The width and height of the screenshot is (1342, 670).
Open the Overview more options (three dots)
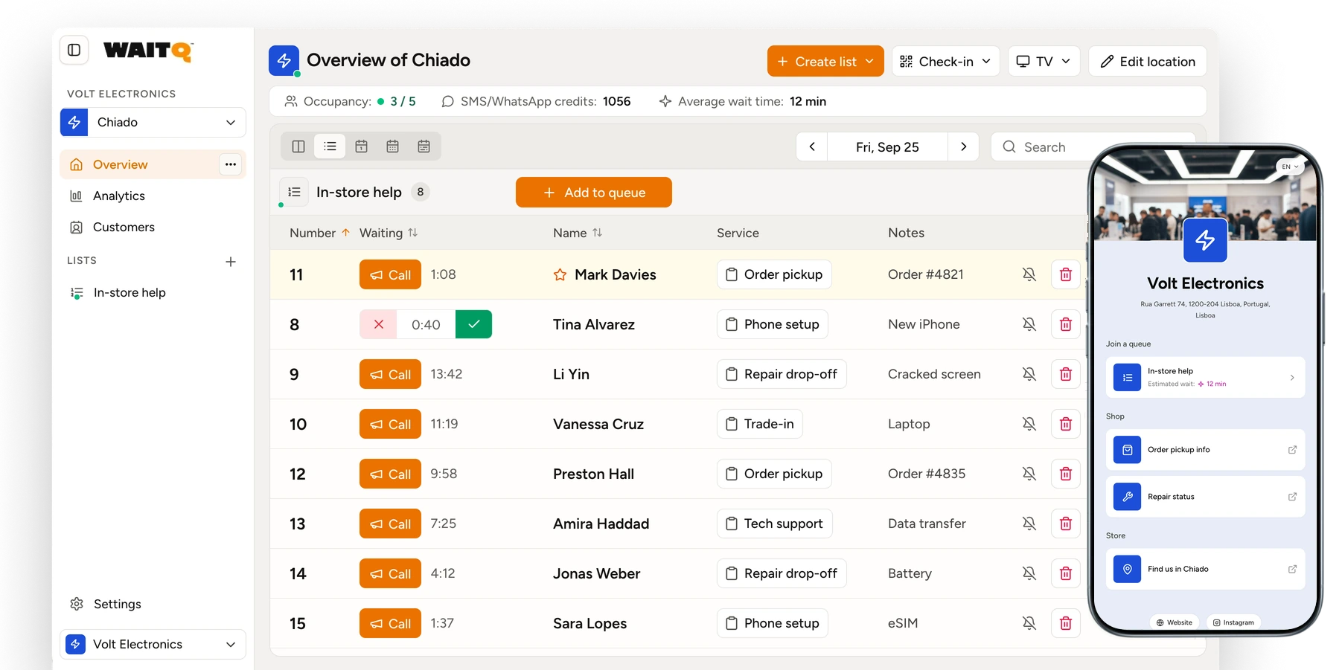click(231, 164)
